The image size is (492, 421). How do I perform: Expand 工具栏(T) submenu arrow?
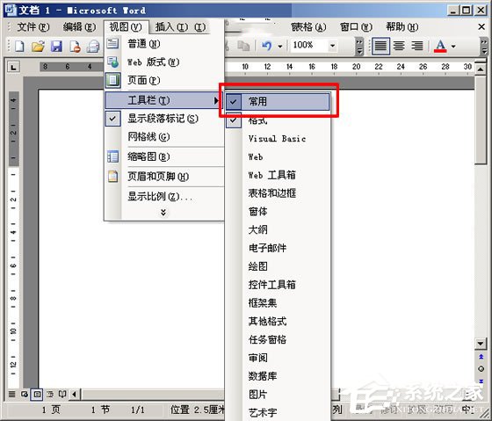(216, 100)
